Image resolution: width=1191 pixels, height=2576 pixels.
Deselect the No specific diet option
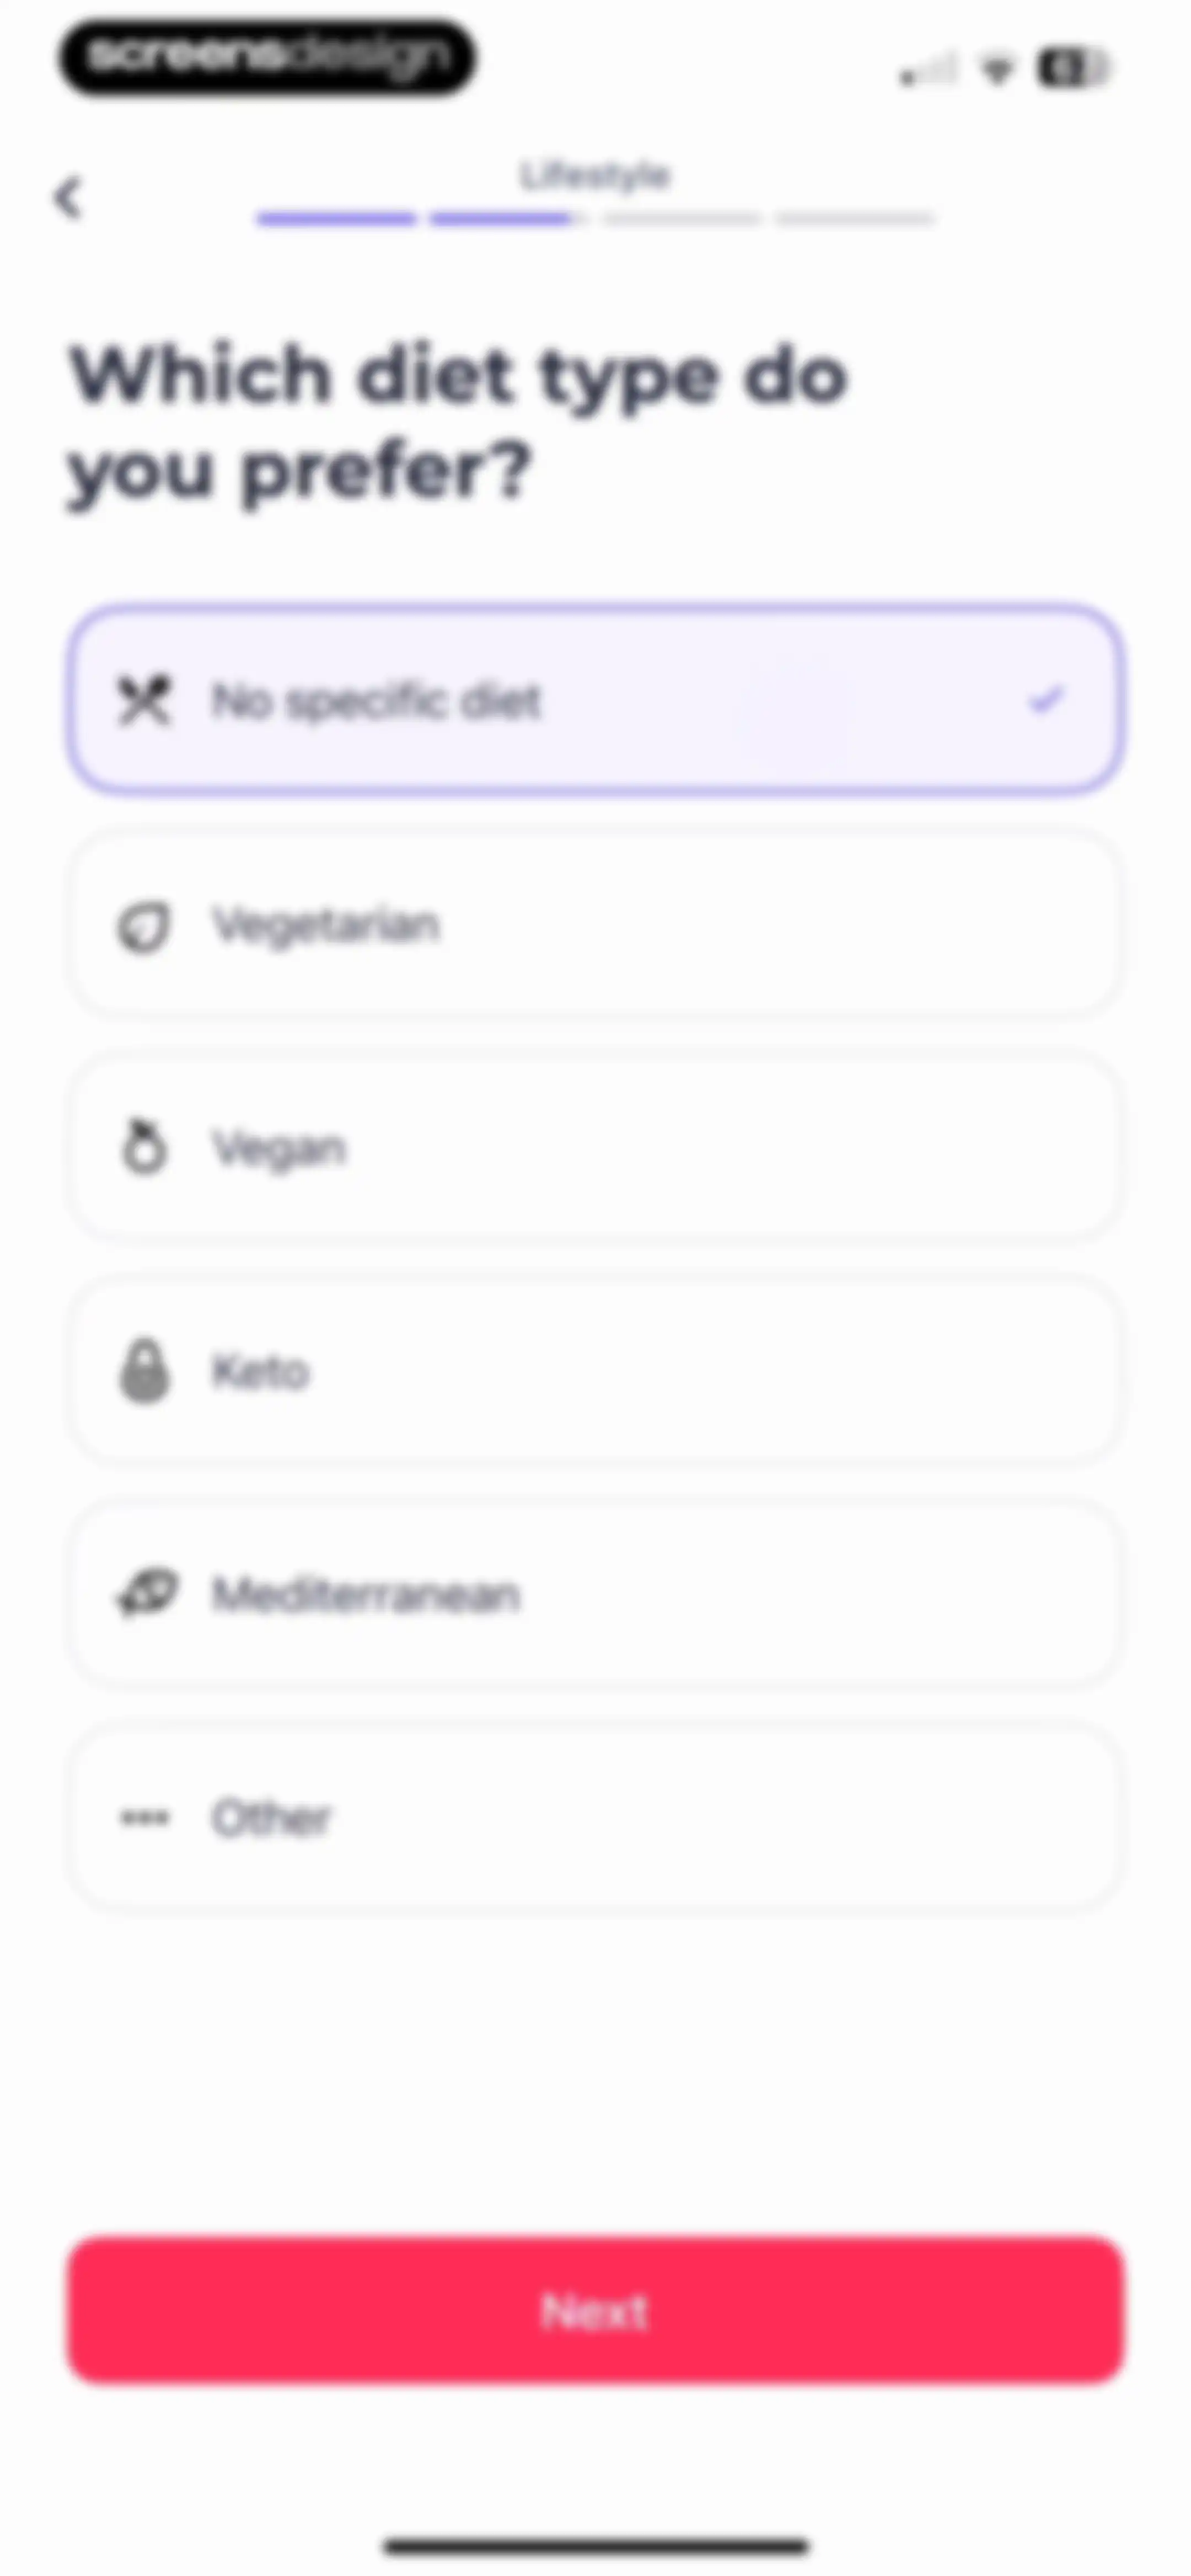(595, 700)
